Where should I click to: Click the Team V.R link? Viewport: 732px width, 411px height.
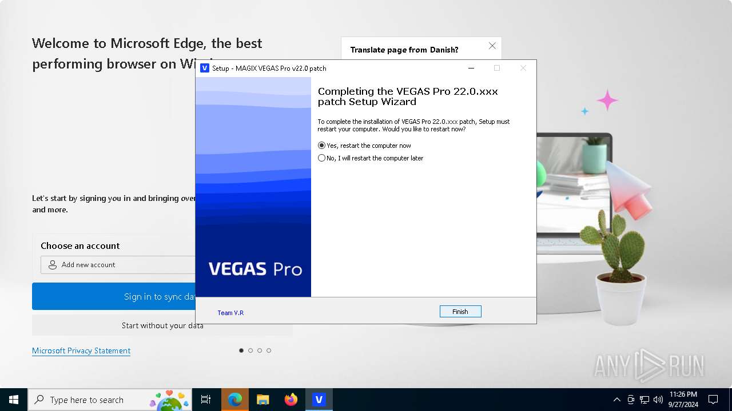(x=230, y=313)
